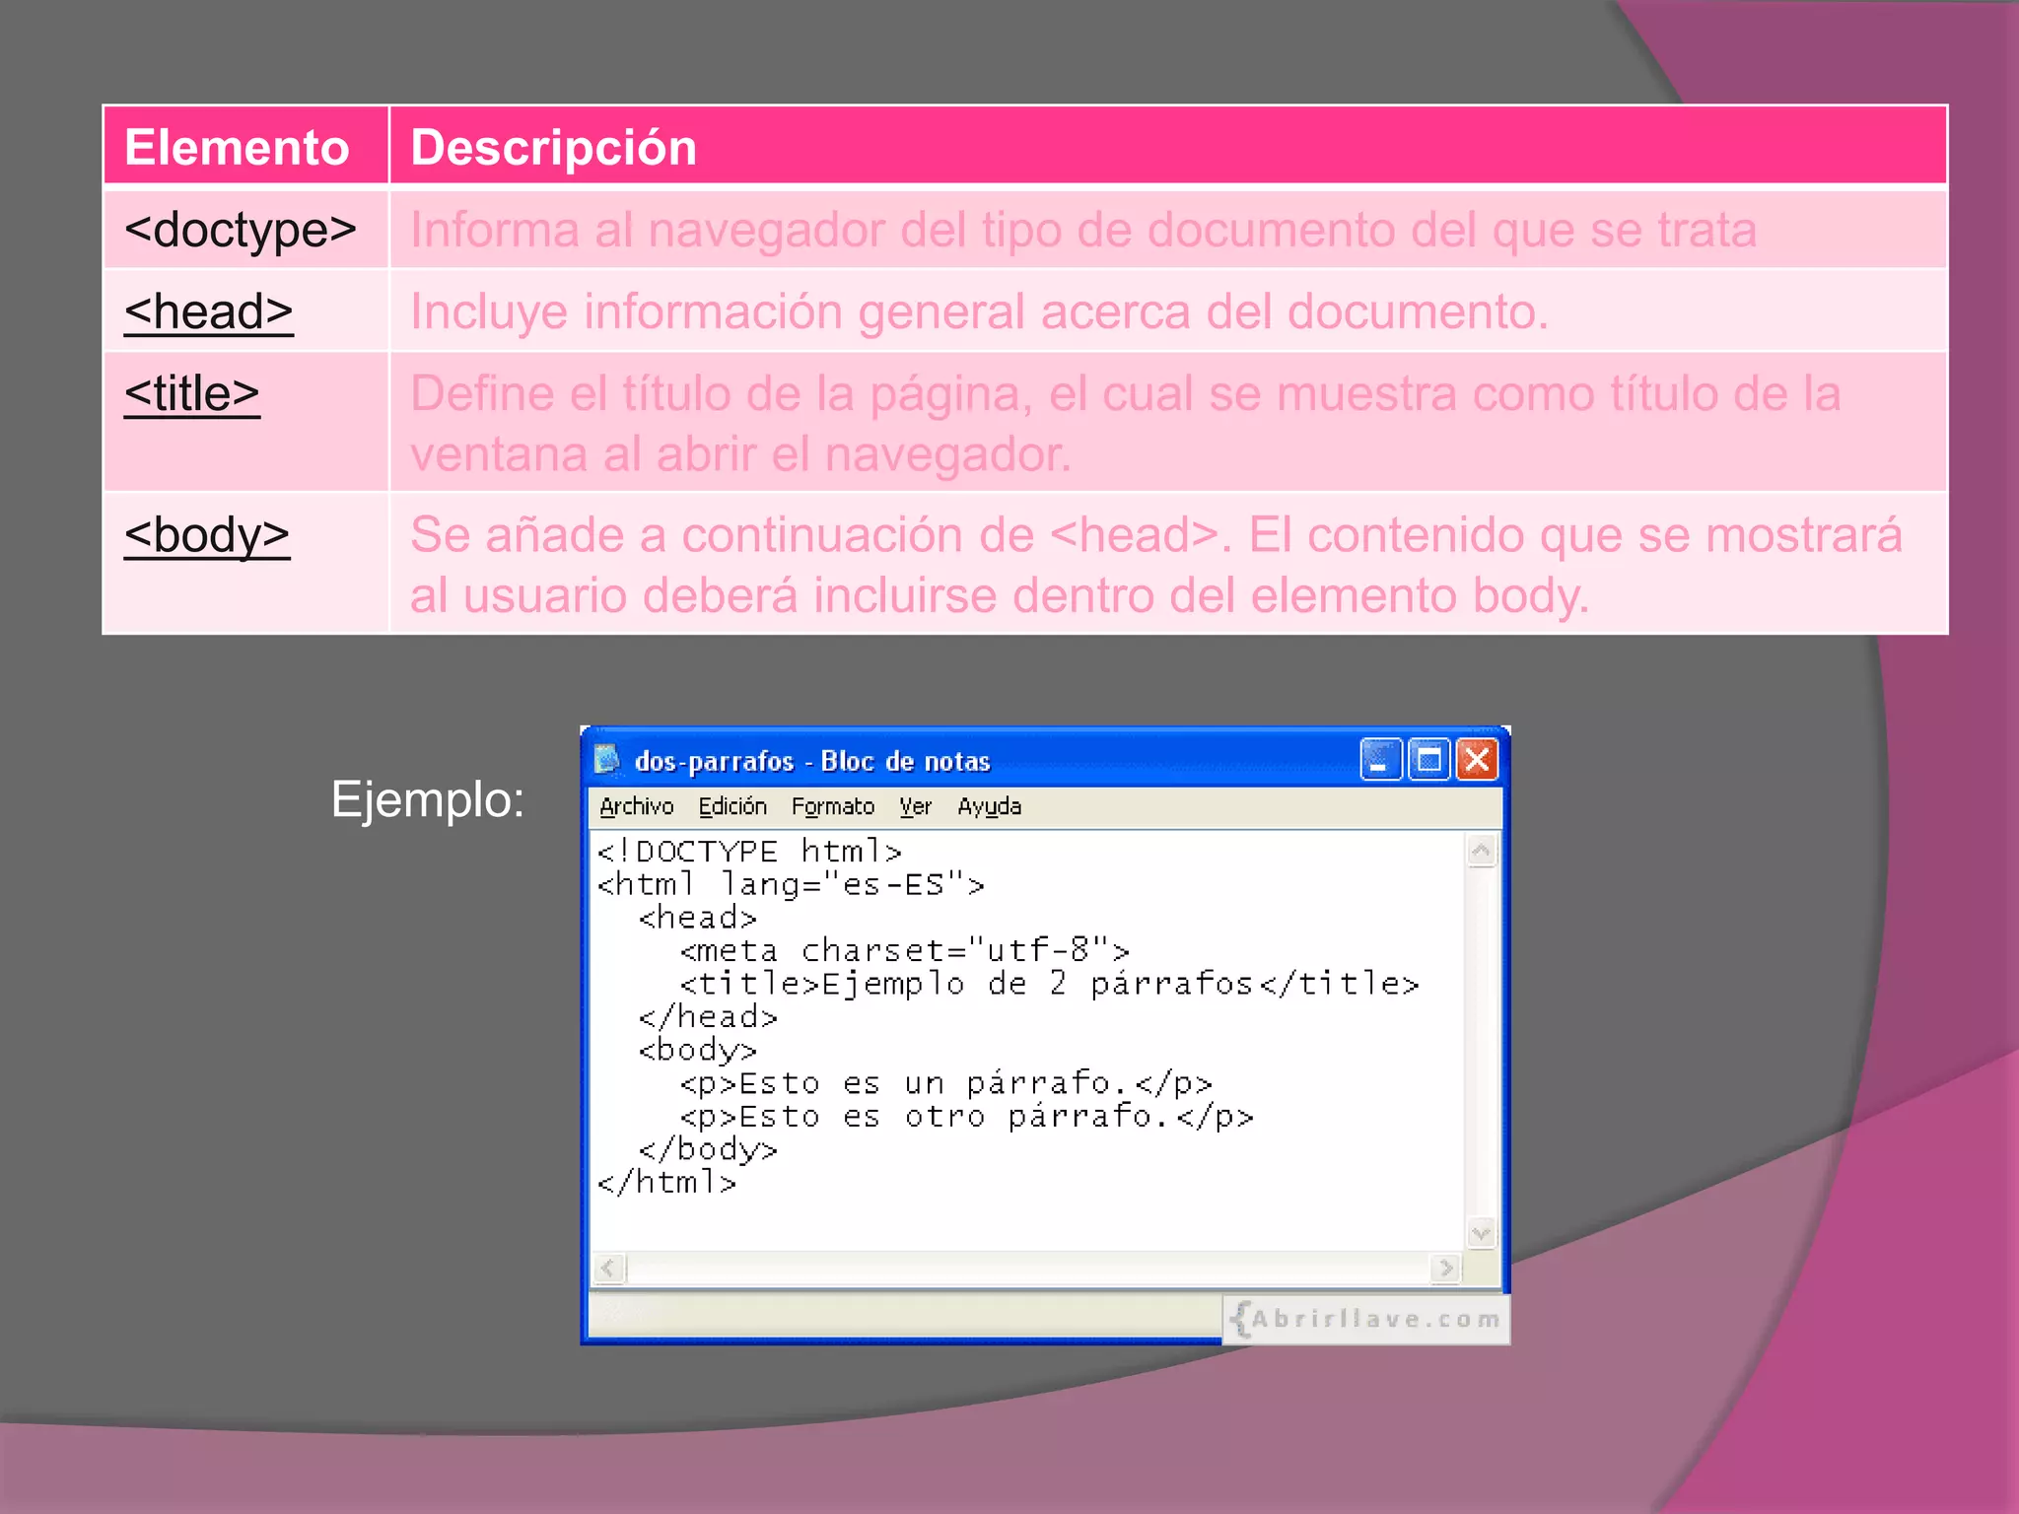Click the closing '</body>' line
2019x1514 pixels.
pos(708,1149)
